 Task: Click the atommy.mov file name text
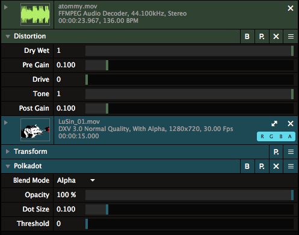pyautogui.click(x=78, y=7)
